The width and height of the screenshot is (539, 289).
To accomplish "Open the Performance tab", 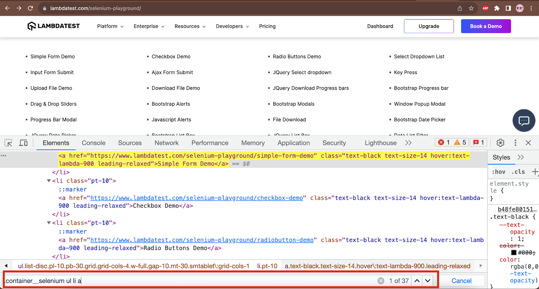I will 210,143.
